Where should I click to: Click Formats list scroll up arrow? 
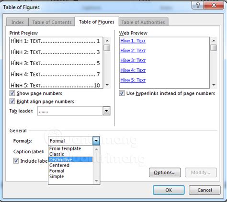point(96,149)
